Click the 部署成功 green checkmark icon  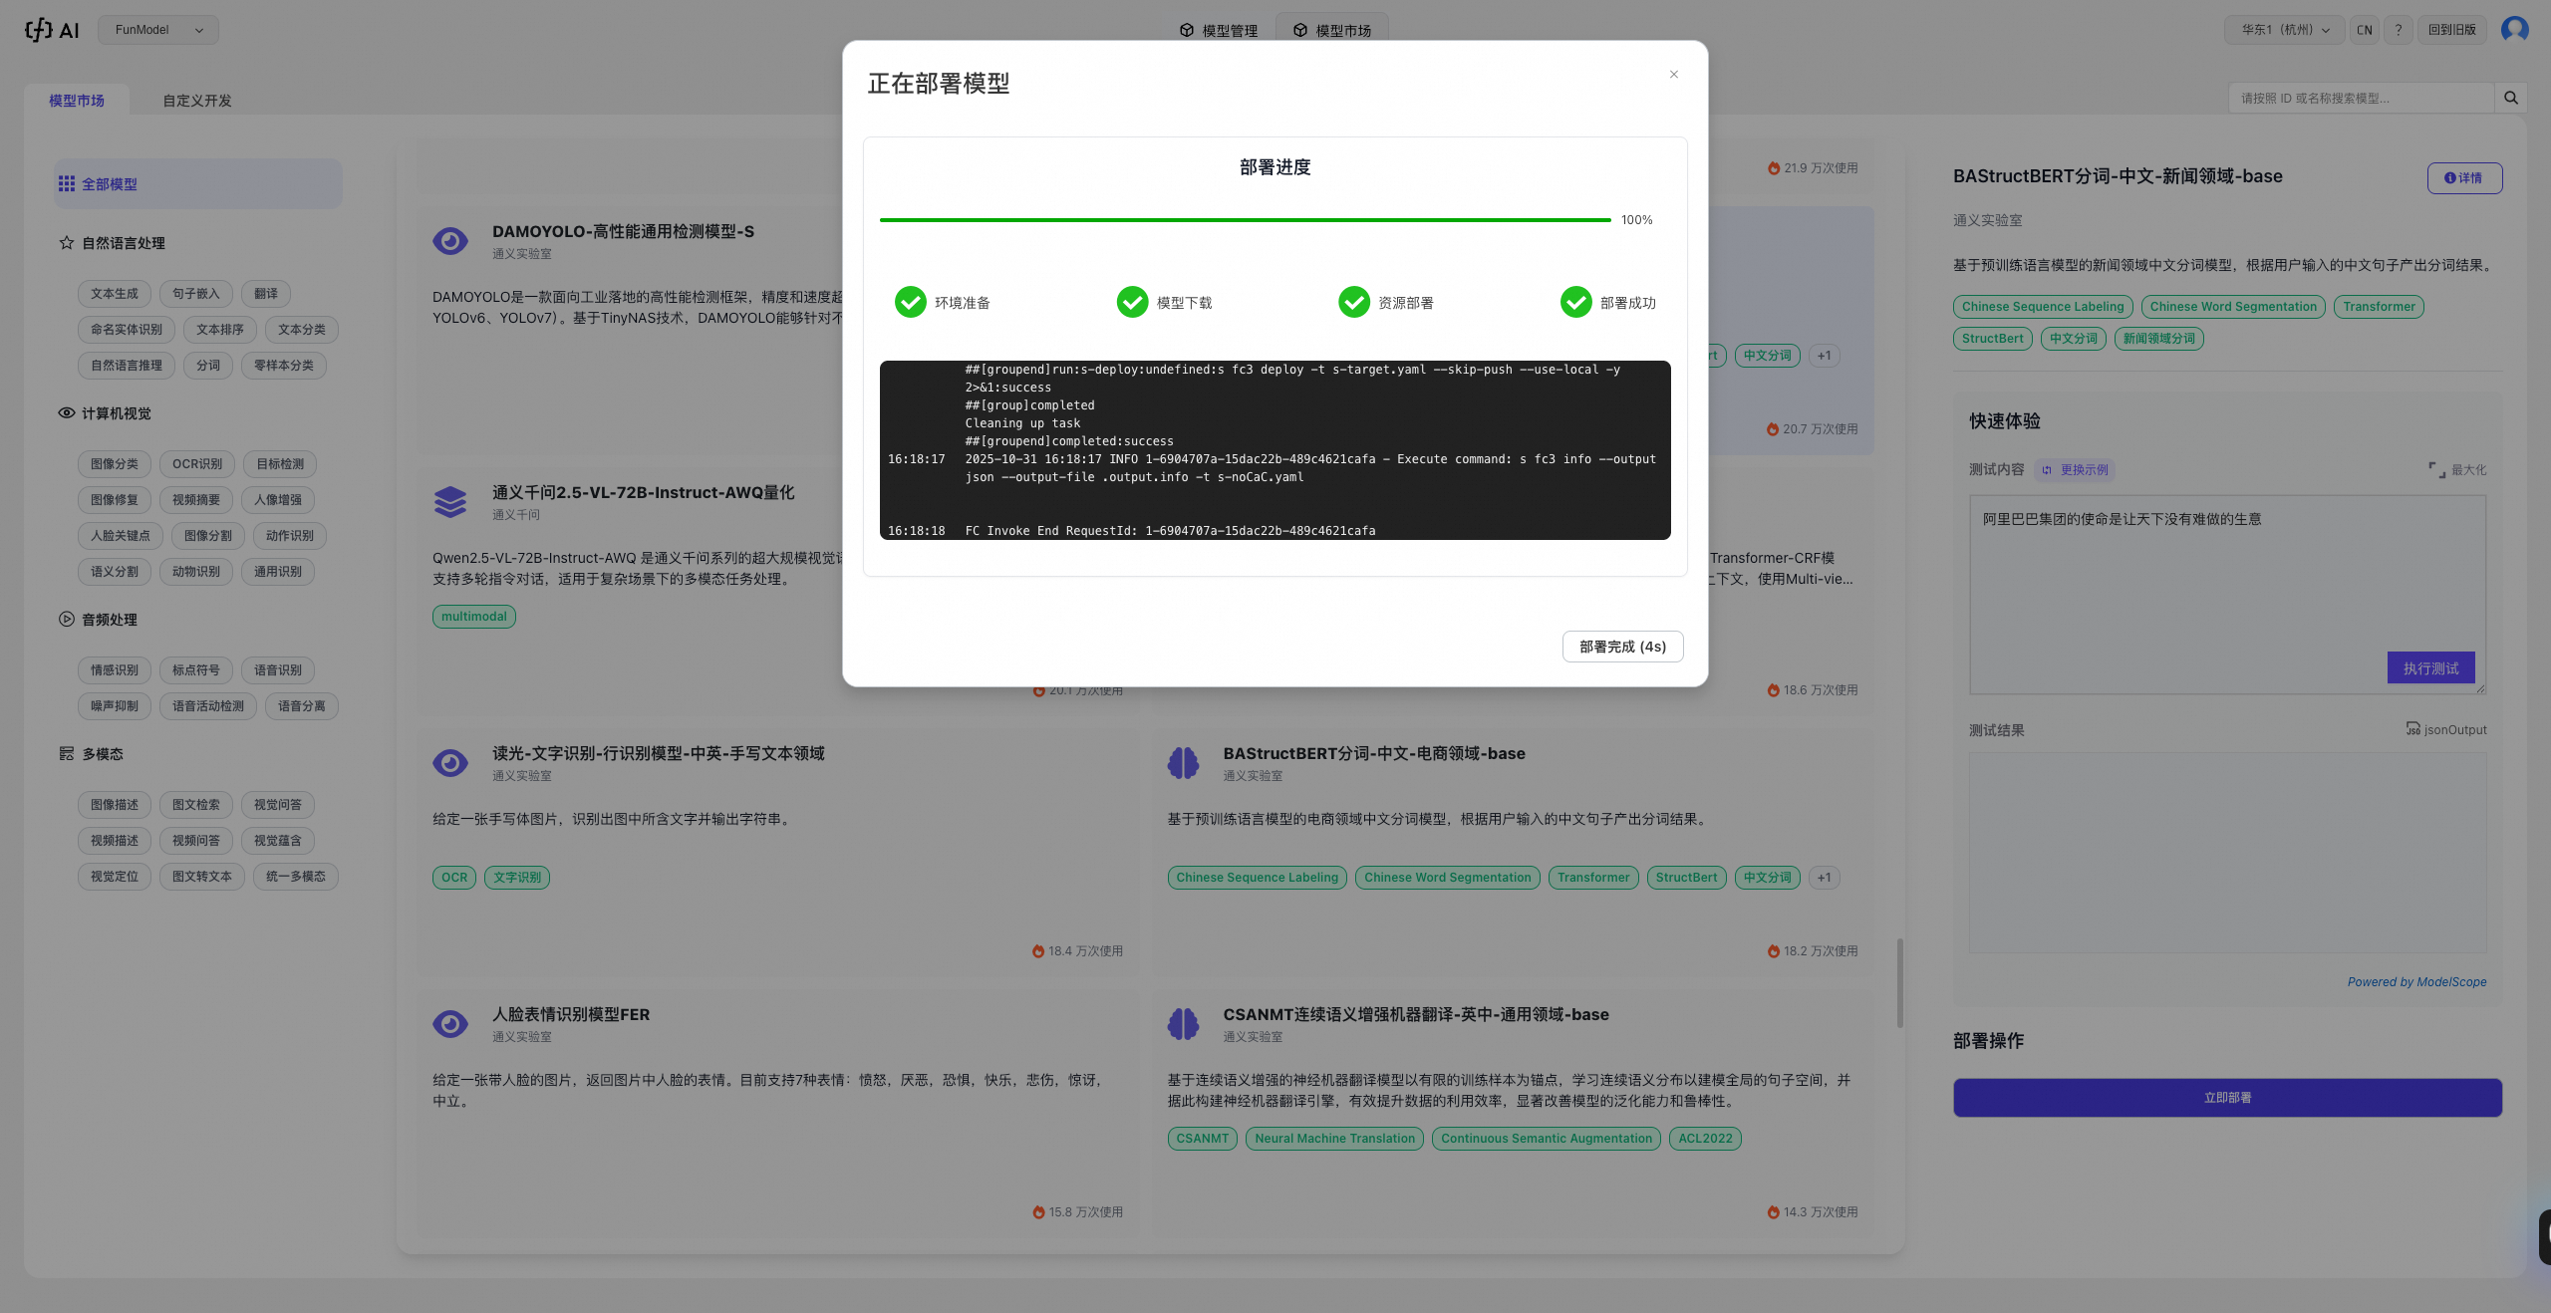point(1575,302)
